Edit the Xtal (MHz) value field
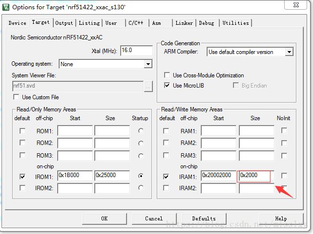 [x=137, y=51]
